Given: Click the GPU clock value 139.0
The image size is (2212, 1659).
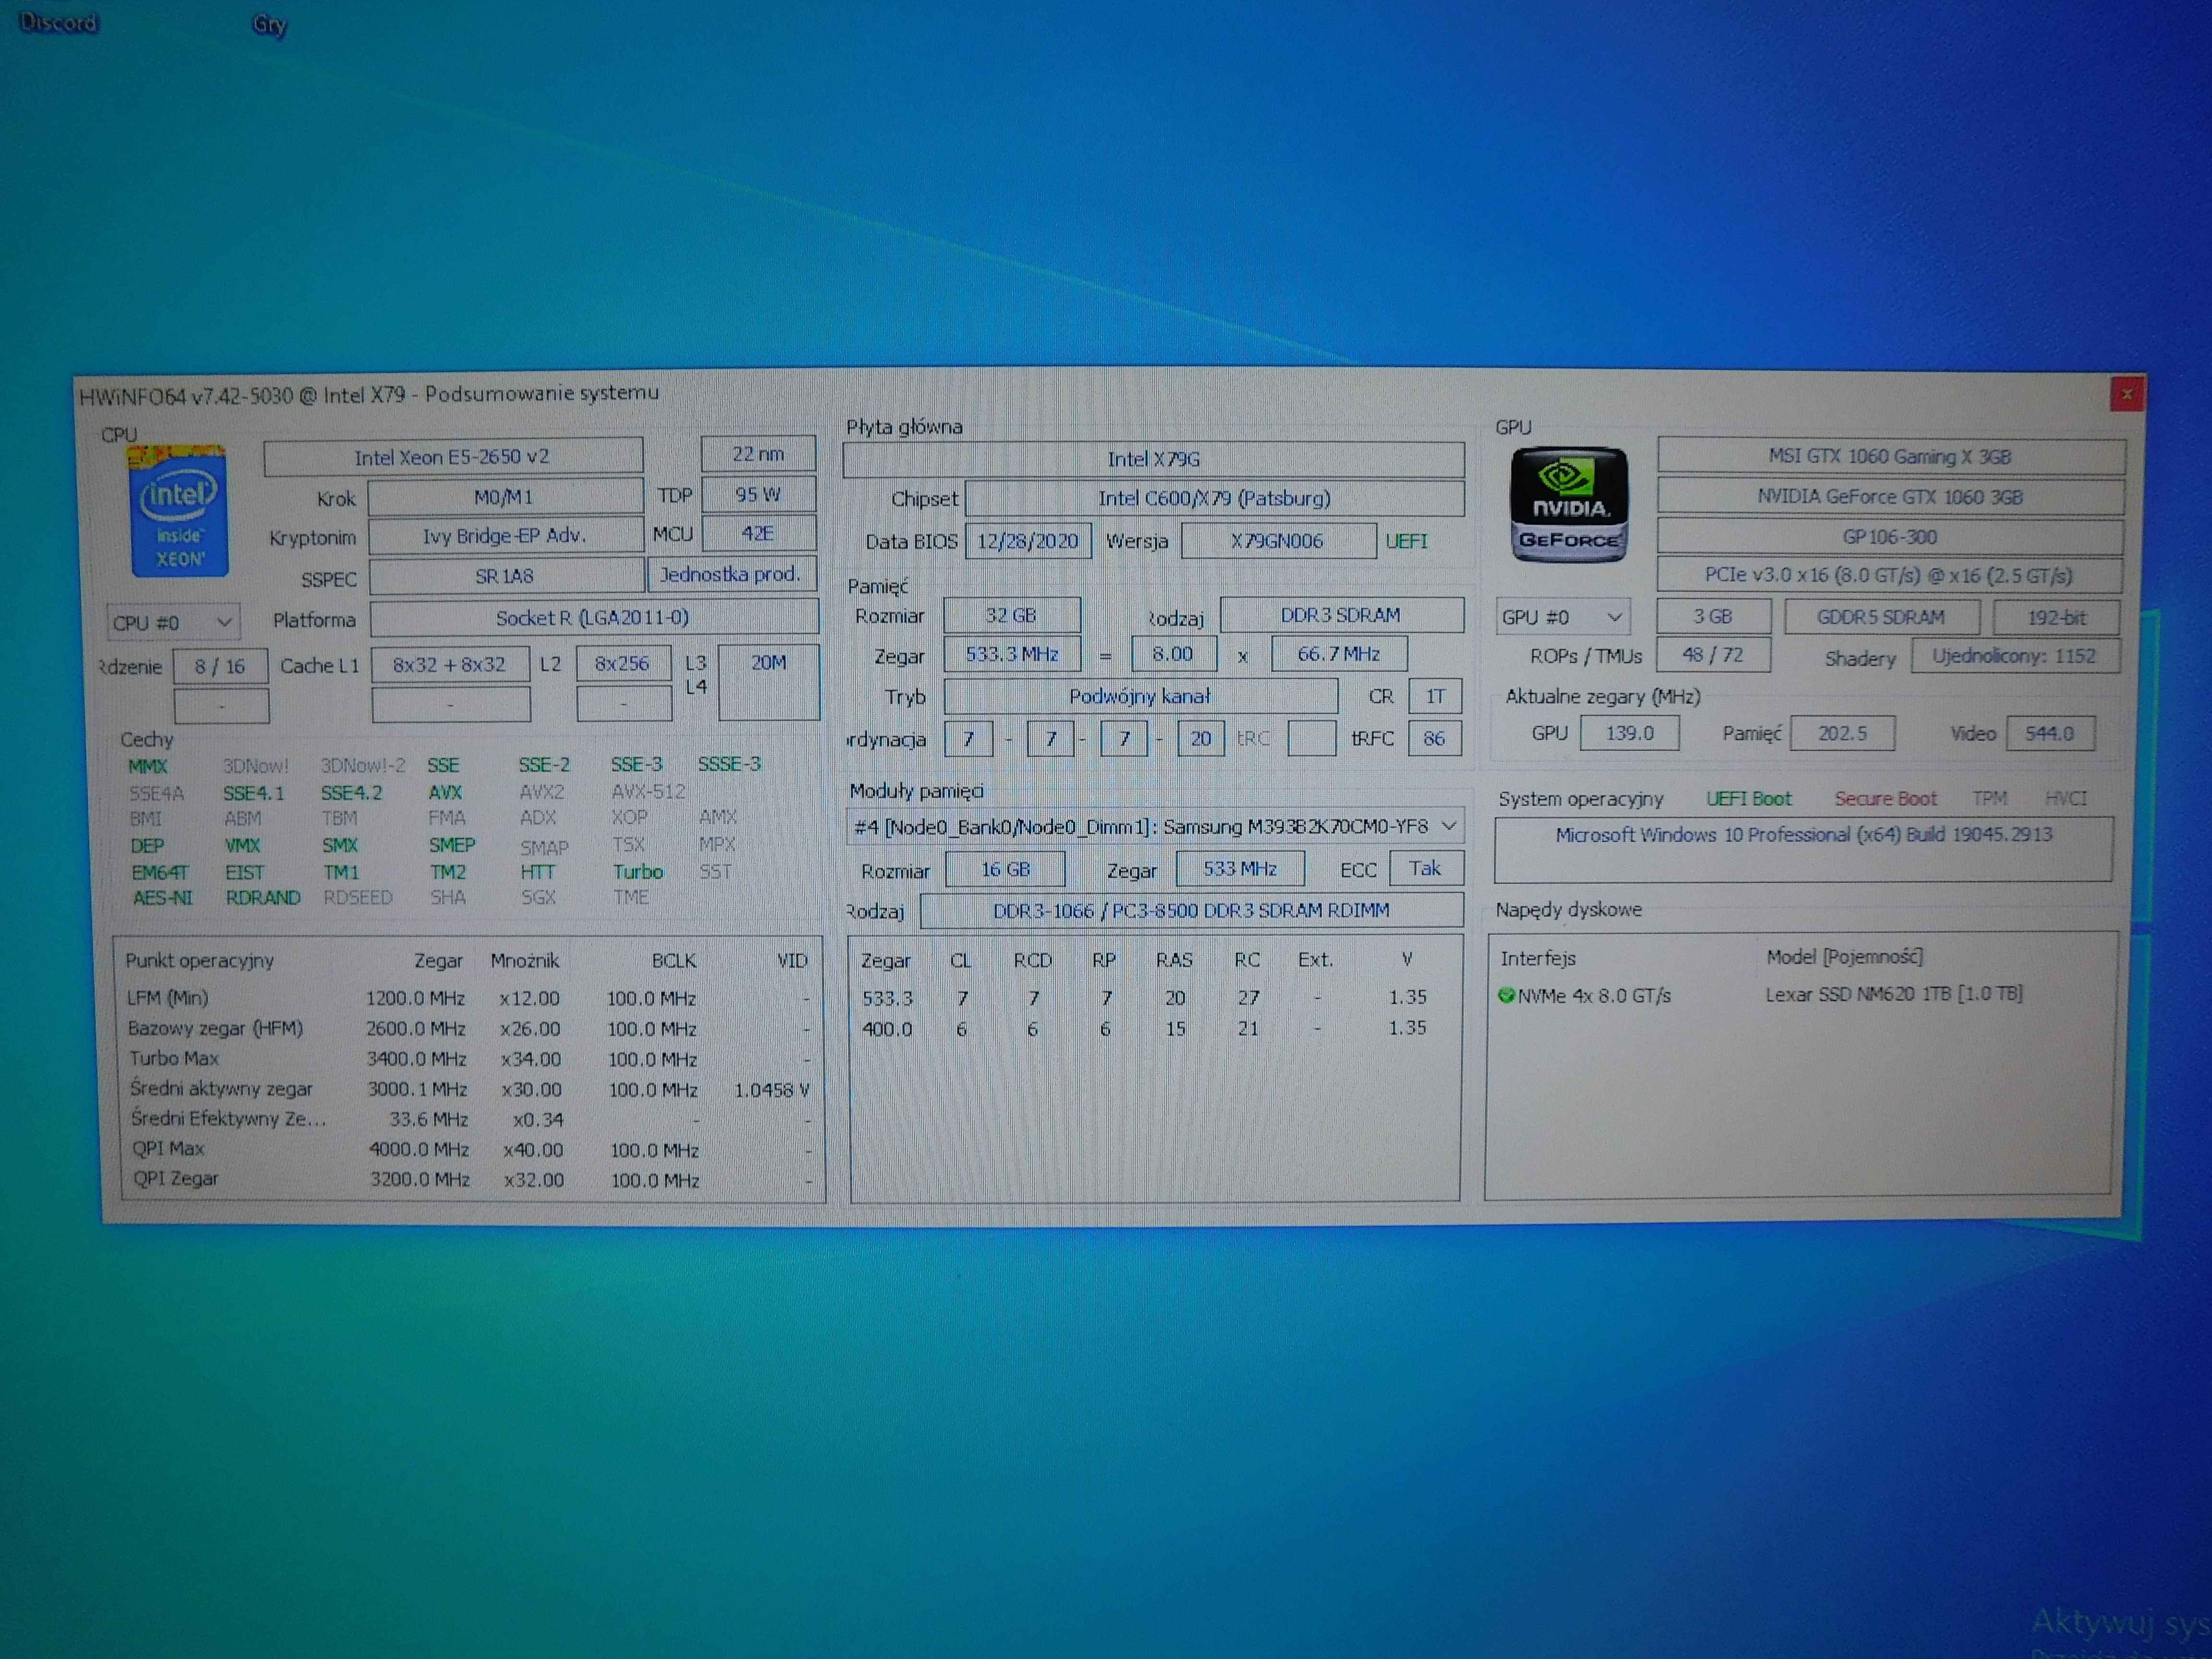Looking at the screenshot, I should (1630, 733).
